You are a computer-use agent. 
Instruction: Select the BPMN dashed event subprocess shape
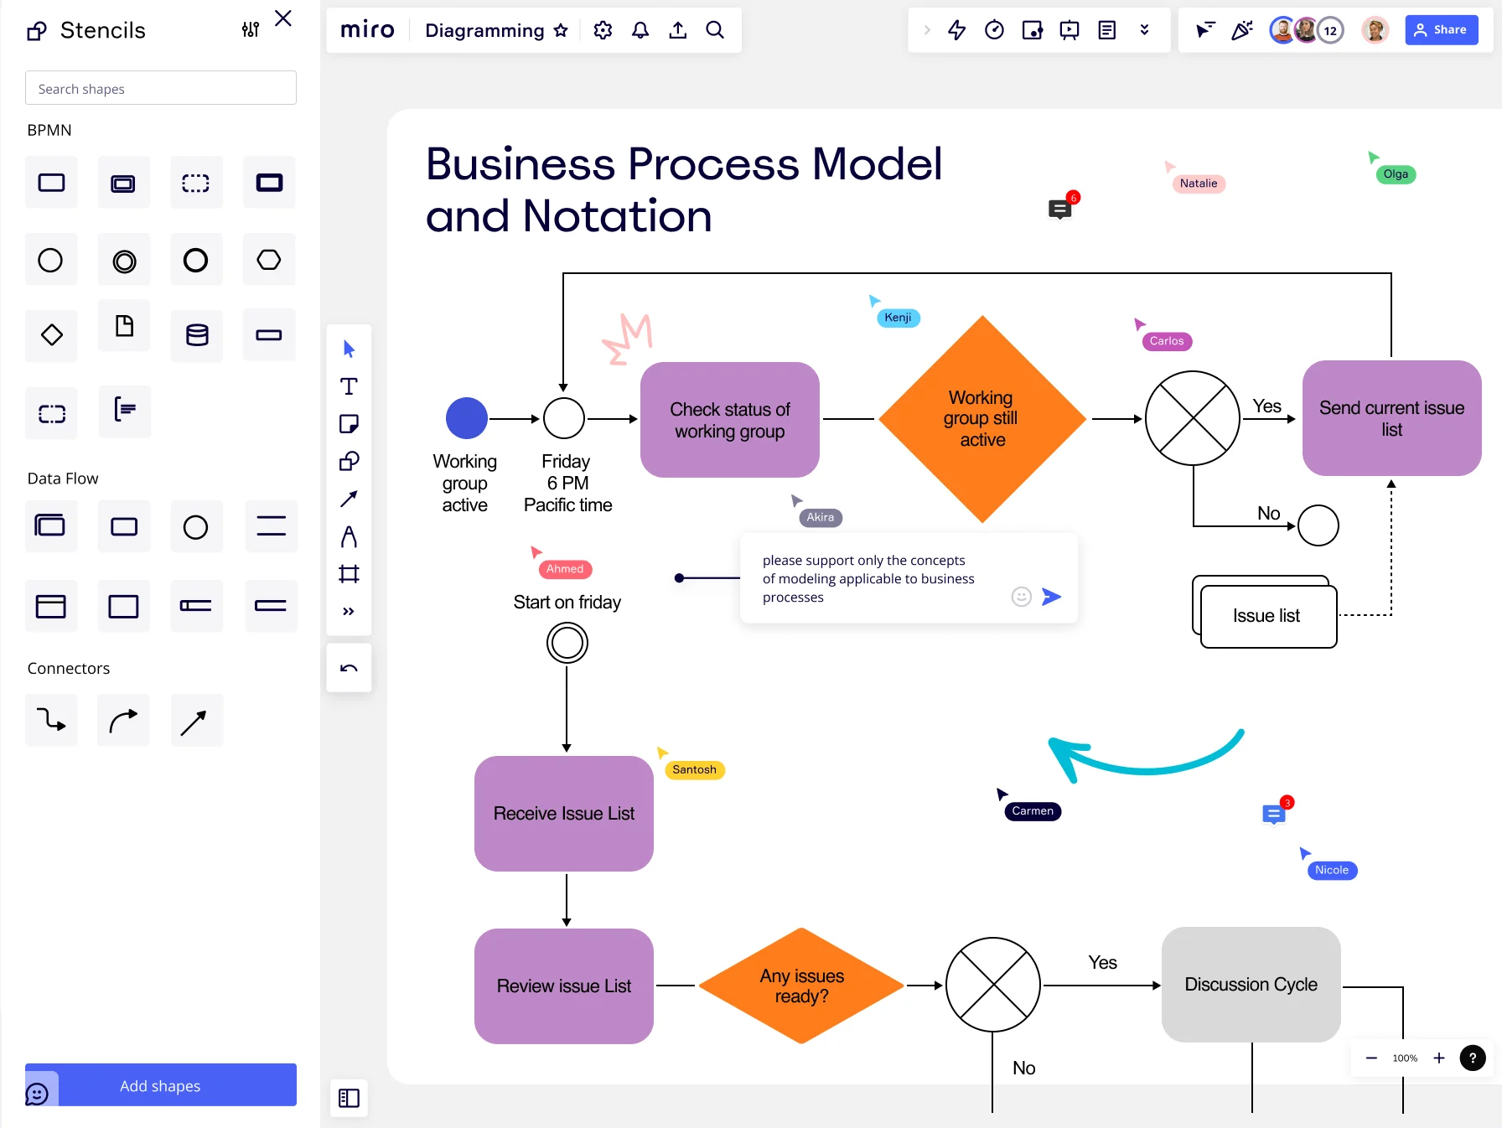coord(196,183)
